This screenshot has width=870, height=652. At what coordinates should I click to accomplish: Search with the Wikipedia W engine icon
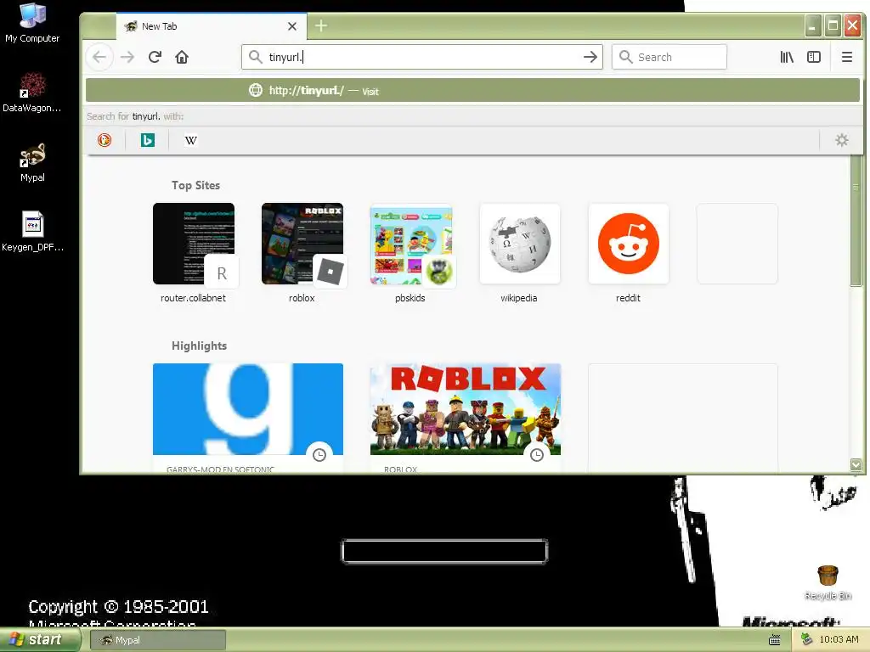pyautogui.click(x=191, y=140)
